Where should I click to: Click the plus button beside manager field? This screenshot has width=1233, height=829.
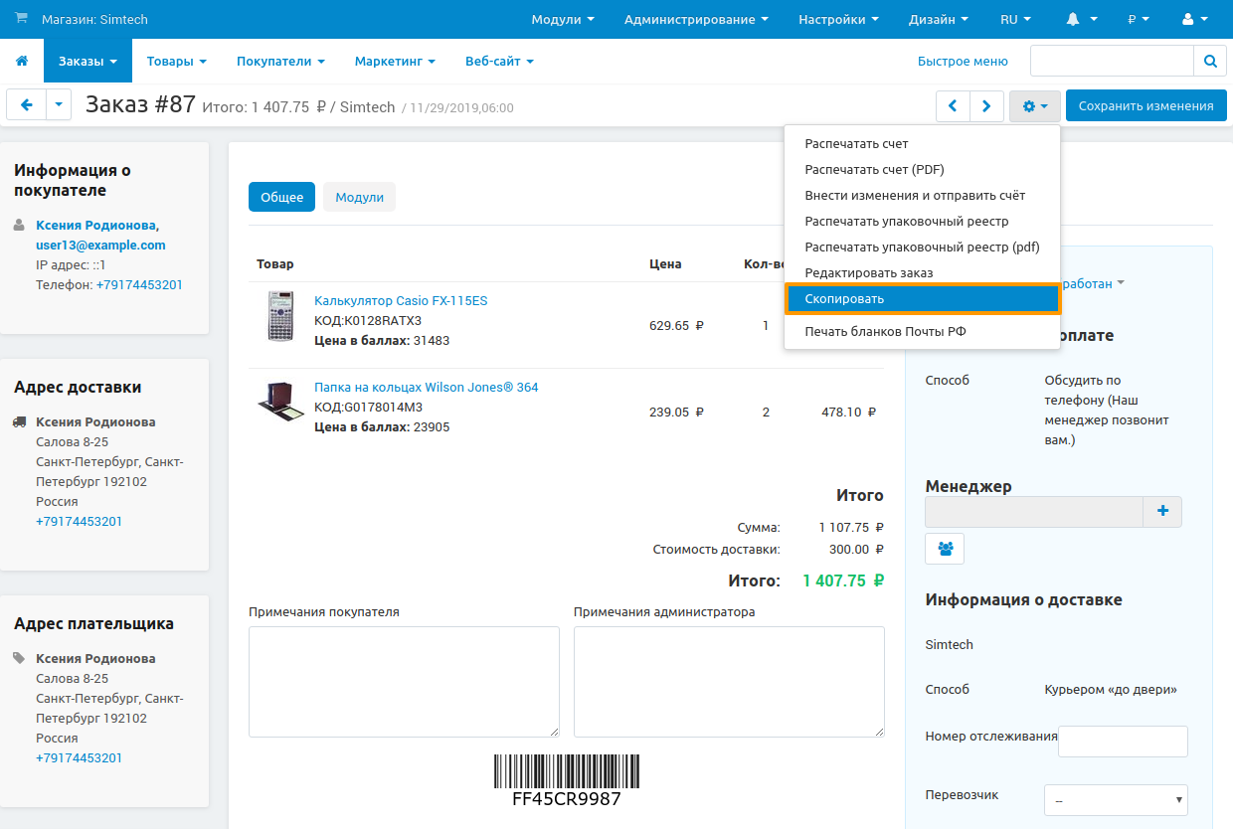(1162, 512)
